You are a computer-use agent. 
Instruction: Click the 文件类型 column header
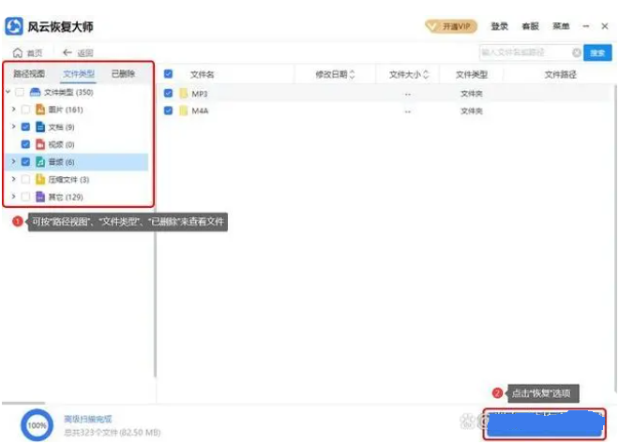472,74
